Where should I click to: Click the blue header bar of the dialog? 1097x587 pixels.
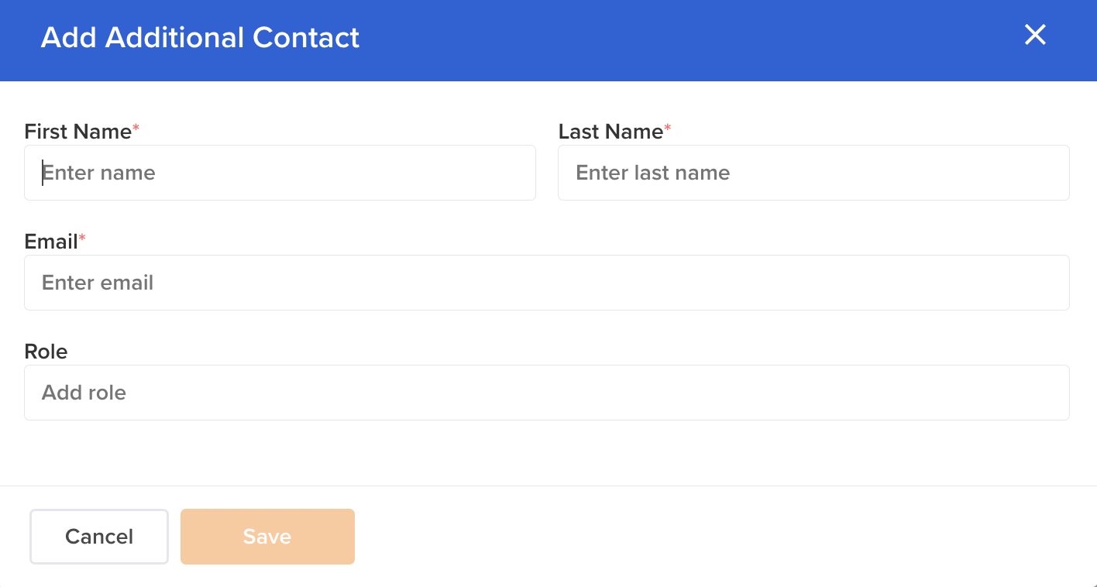[659, 39]
